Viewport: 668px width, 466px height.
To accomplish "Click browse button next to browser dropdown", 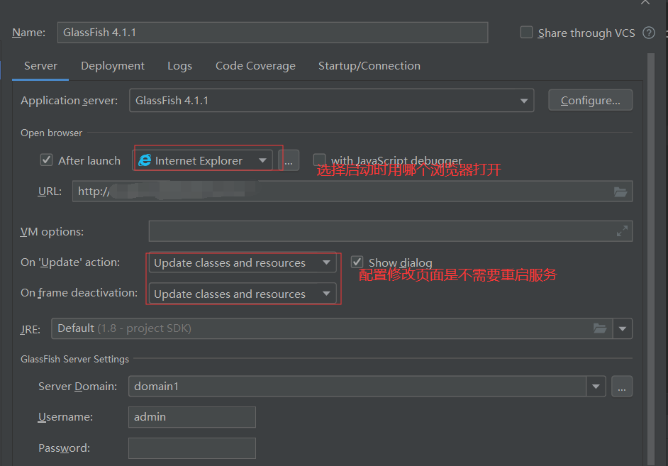I will point(289,160).
